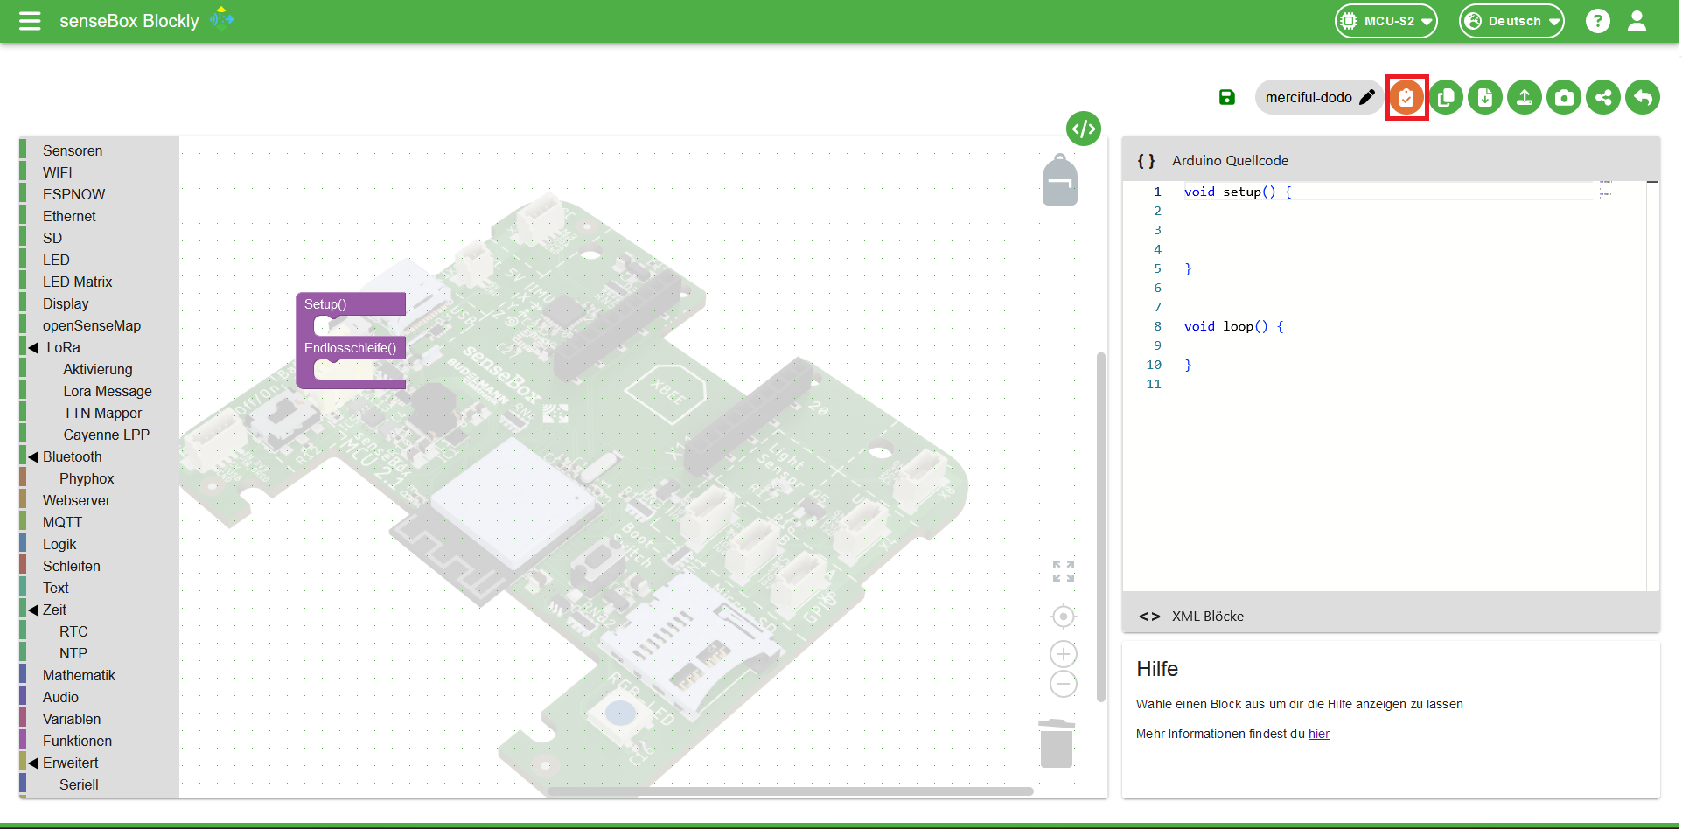Open the help question mark icon
The height and width of the screenshot is (829, 1682).
pos(1597,21)
